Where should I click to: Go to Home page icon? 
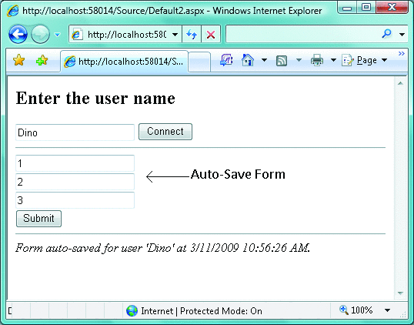[247, 60]
